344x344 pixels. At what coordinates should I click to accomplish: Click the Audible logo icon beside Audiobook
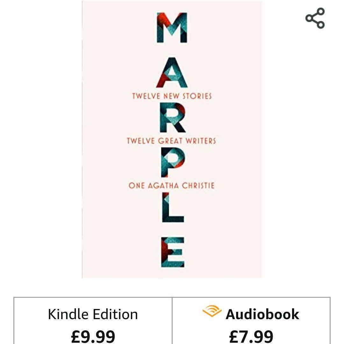(x=212, y=311)
